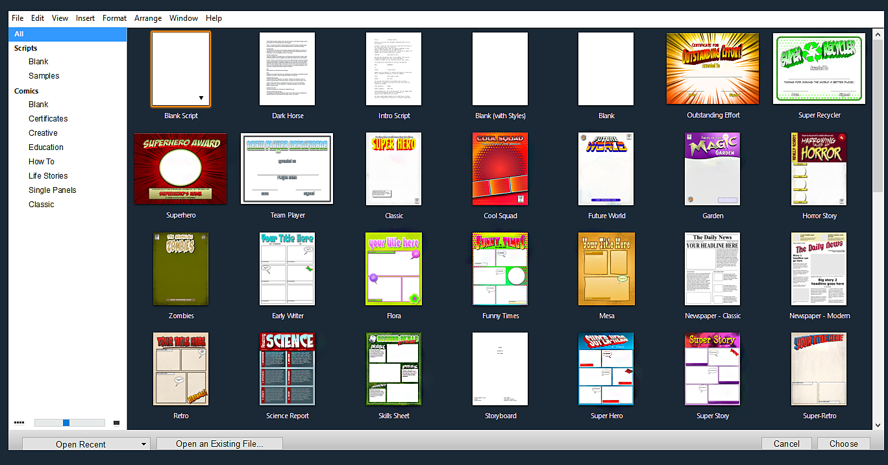Click the thumbnail size slider handle
Image resolution: width=888 pixels, height=465 pixels.
click(66, 423)
